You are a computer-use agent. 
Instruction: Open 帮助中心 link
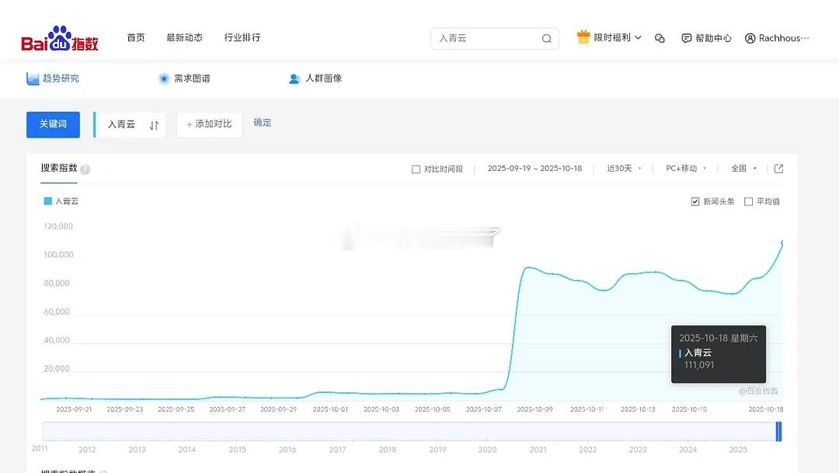click(713, 38)
